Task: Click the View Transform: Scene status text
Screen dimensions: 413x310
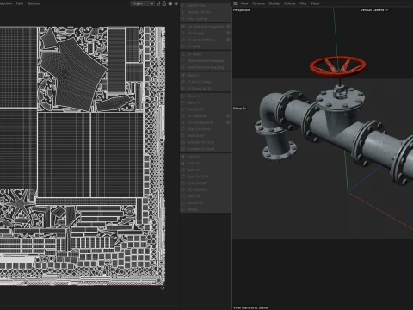Action: 250,307
